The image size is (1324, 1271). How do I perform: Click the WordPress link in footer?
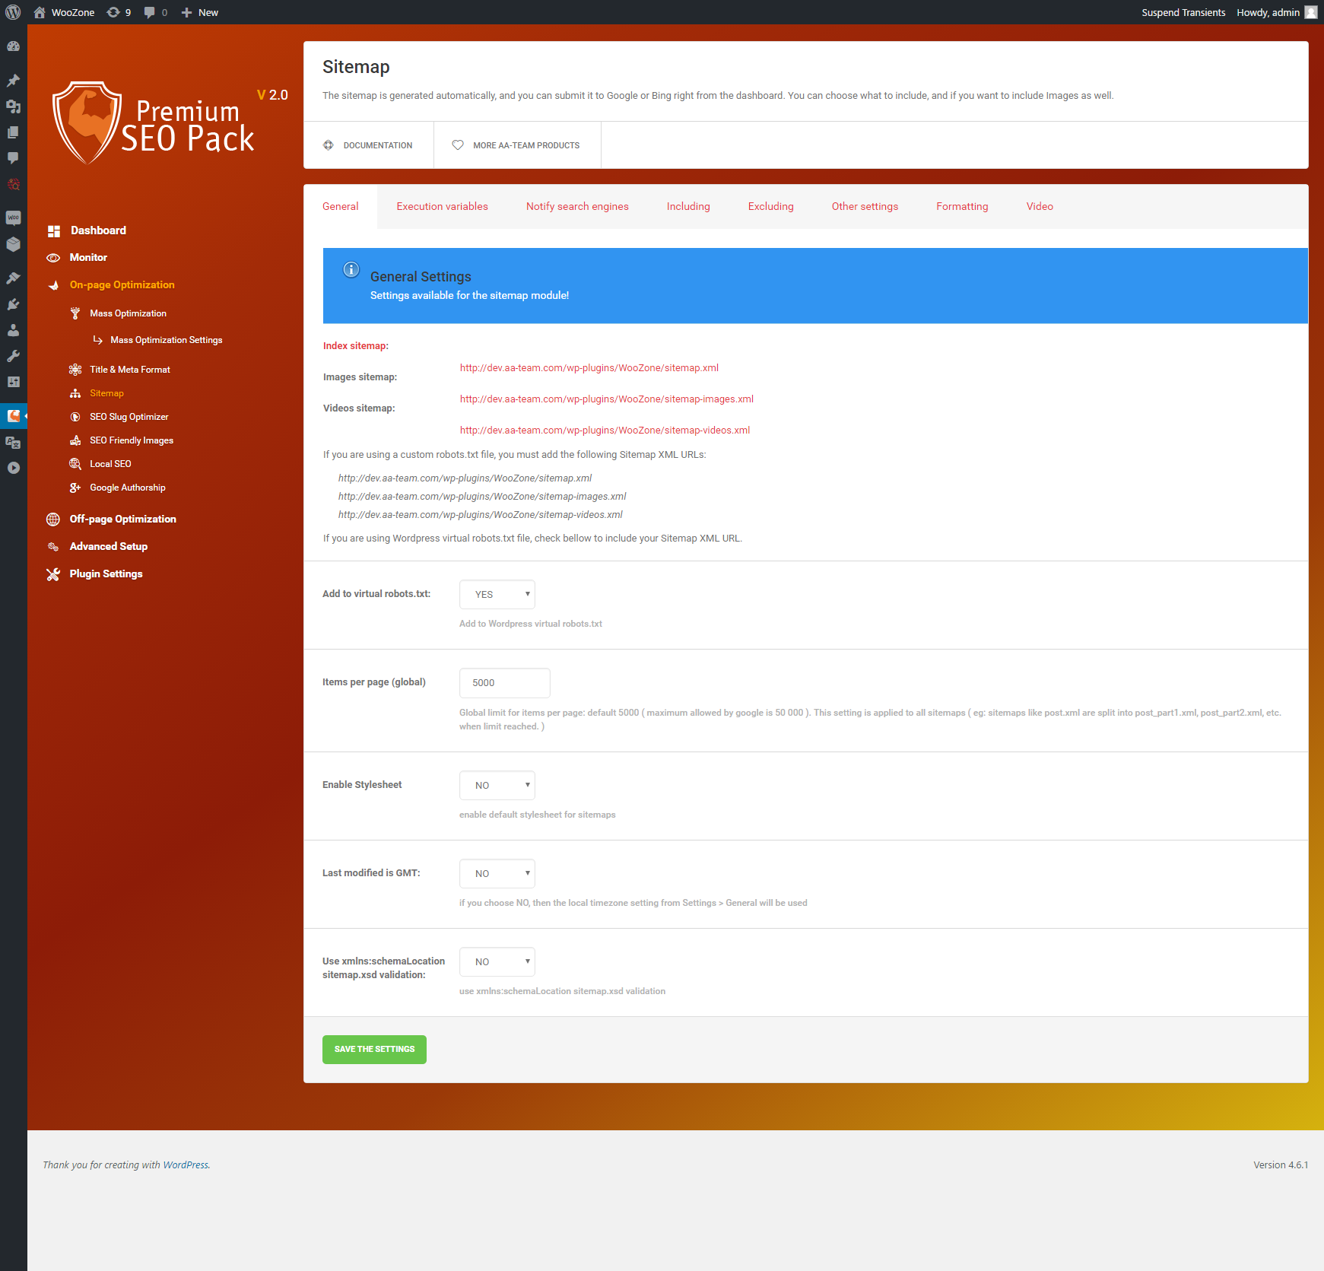(186, 1165)
